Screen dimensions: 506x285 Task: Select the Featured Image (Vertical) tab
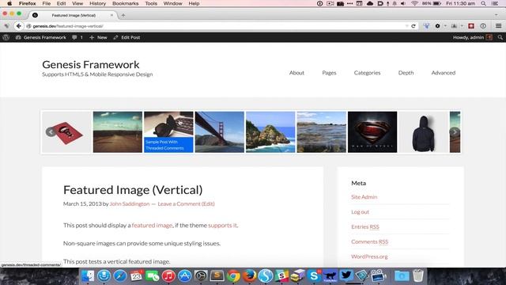[74, 15]
